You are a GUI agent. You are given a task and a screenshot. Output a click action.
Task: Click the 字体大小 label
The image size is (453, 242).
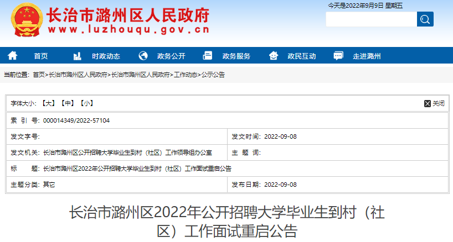23,103
